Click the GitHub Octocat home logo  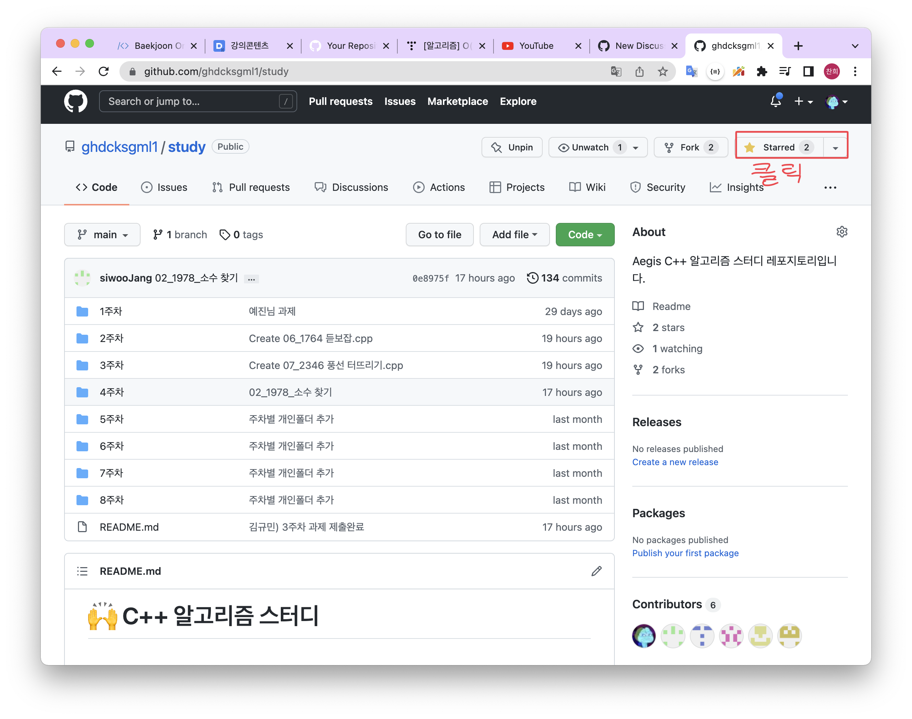coord(76,101)
